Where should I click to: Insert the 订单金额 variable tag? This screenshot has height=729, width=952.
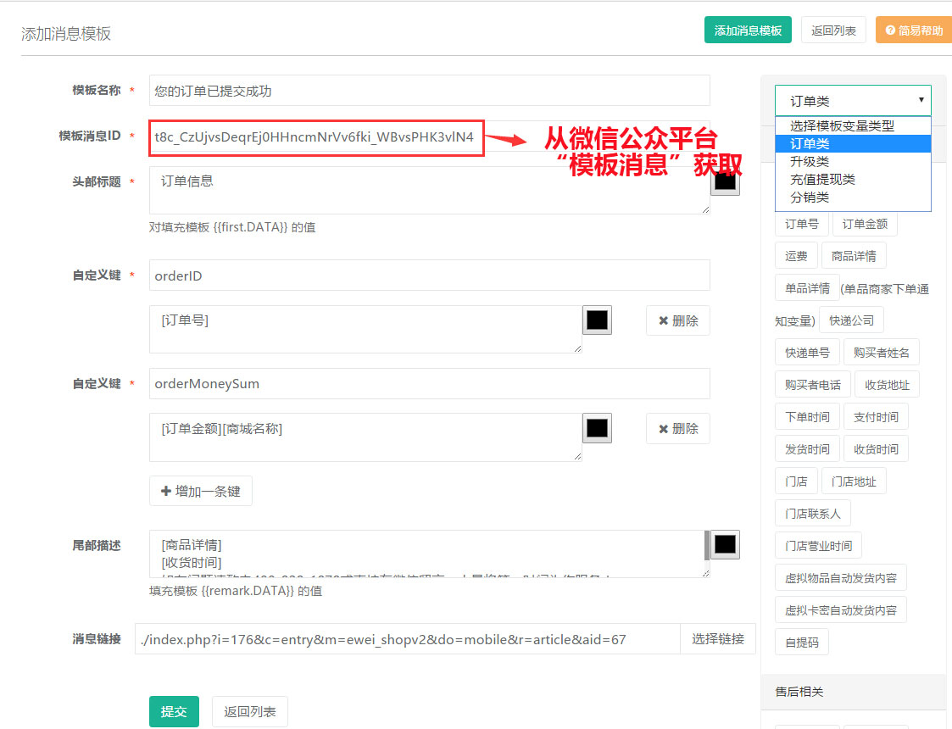865,224
